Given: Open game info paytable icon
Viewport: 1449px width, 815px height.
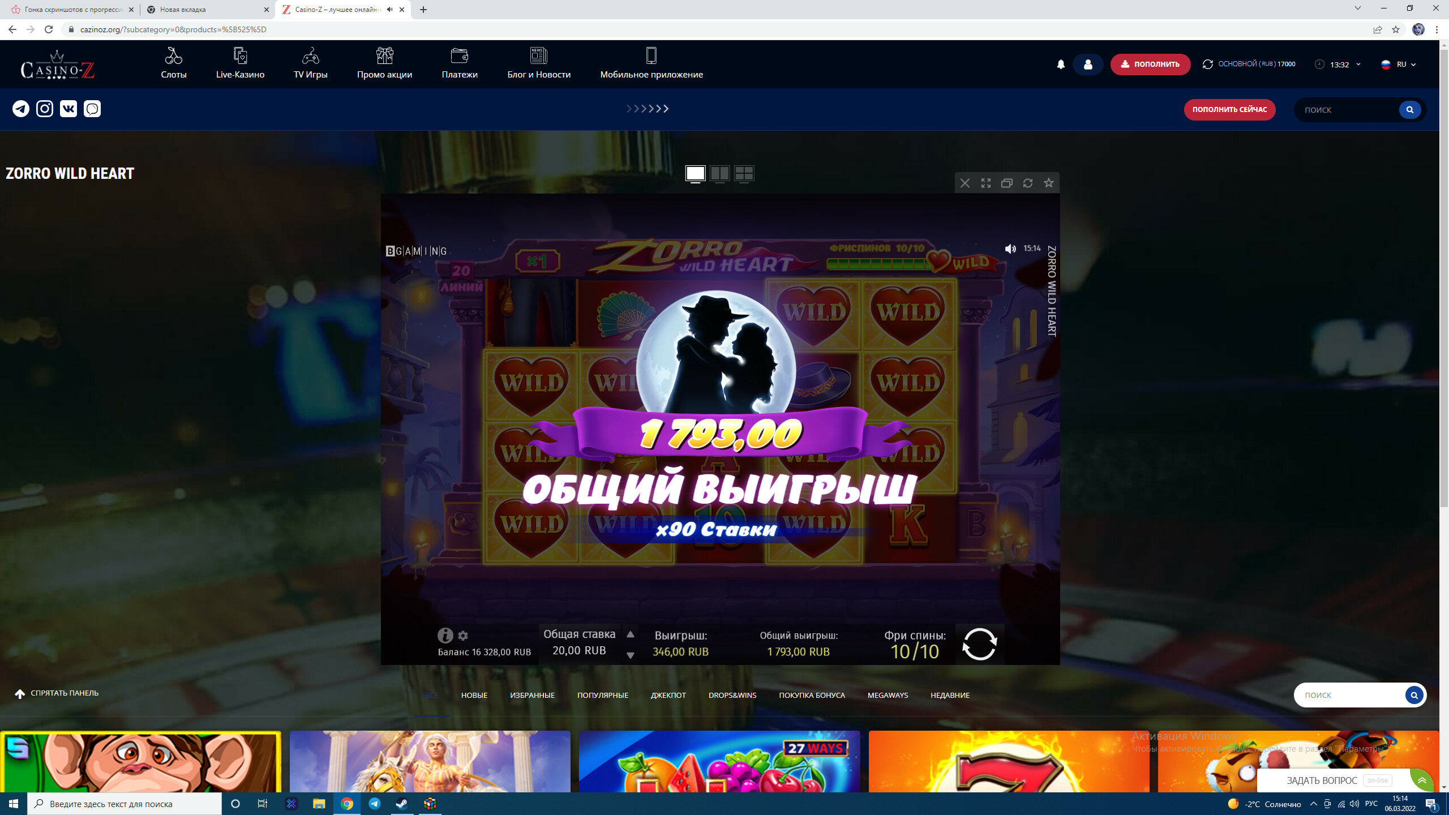Looking at the screenshot, I should [445, 635].
